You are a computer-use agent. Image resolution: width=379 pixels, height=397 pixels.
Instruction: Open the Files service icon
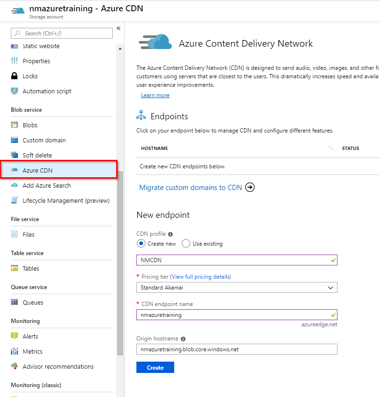[x=14, y=234]
